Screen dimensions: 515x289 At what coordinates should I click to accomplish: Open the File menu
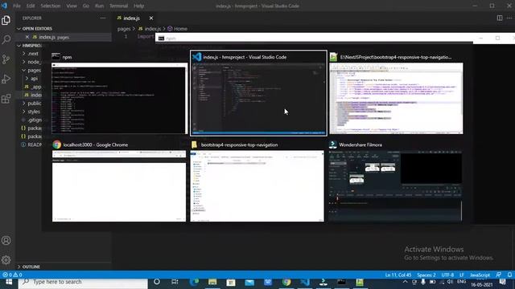pos(16,6)
